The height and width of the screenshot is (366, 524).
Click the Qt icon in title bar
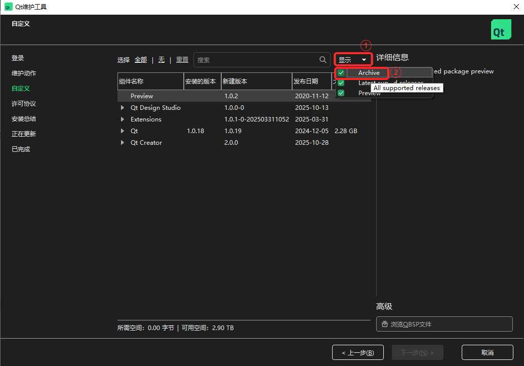tap(8, 7)
